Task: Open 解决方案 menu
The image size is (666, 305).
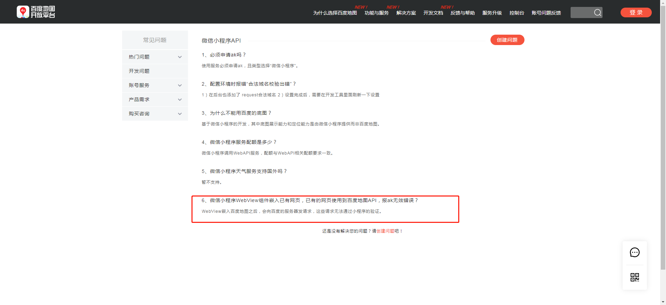Action: tap(406, 13)
